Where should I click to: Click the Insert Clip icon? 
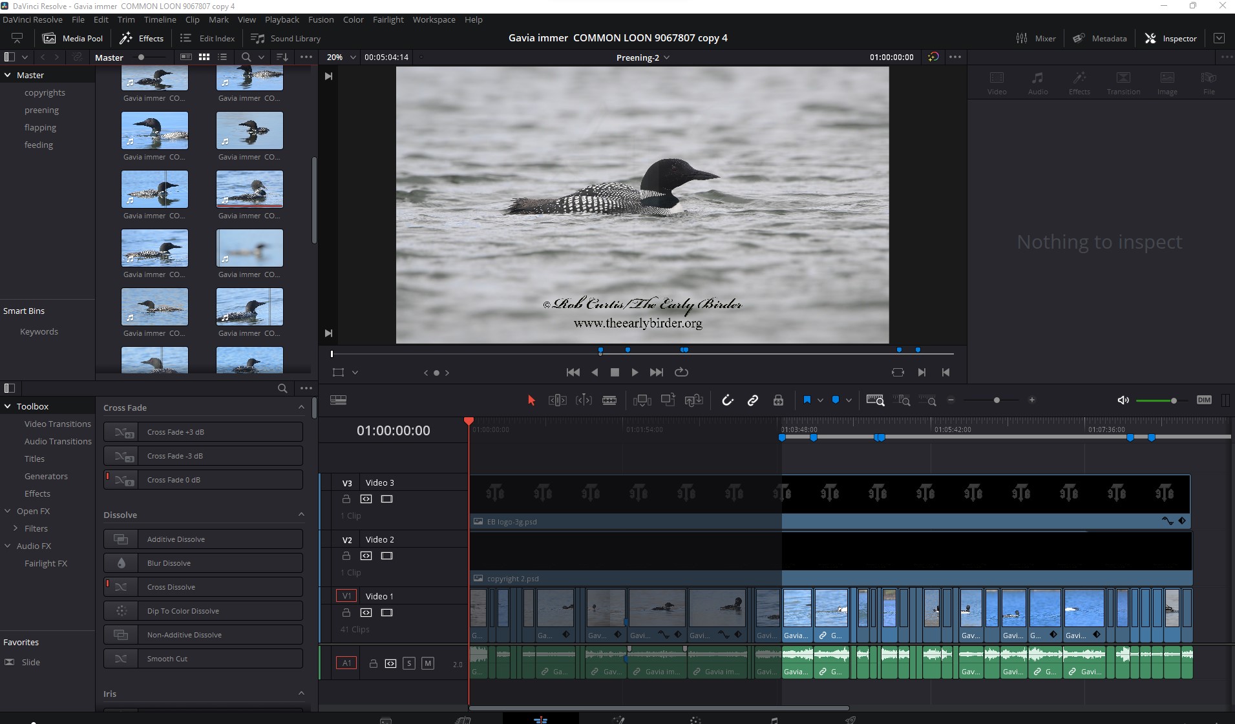click(x=642, y=400)
